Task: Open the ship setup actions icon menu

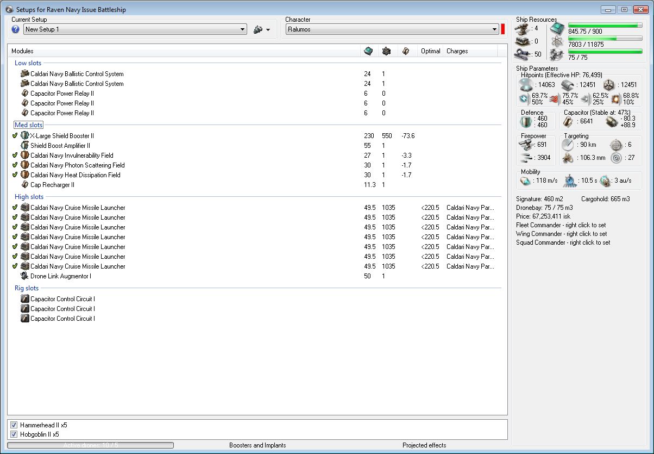Action: (262, 29)
